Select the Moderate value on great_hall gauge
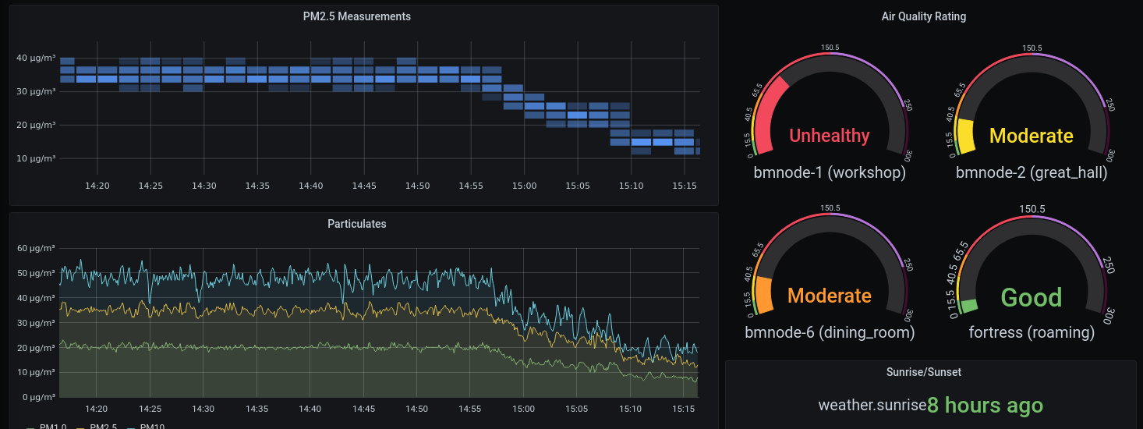 [1032, 136]
